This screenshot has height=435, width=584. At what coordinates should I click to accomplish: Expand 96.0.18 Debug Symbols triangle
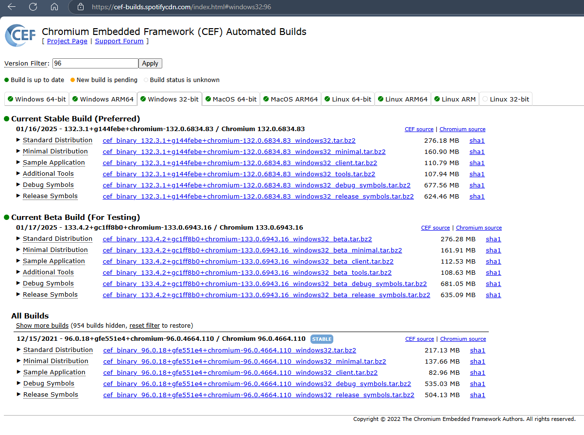click(19, 383)
